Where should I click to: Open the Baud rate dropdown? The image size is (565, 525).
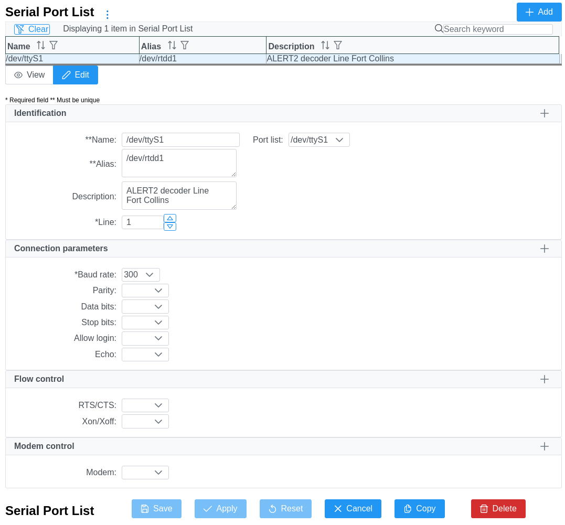click(141, 275)
